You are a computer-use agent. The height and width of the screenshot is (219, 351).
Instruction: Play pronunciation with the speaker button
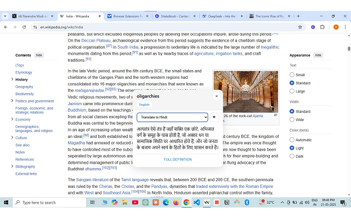pos(214,117)
